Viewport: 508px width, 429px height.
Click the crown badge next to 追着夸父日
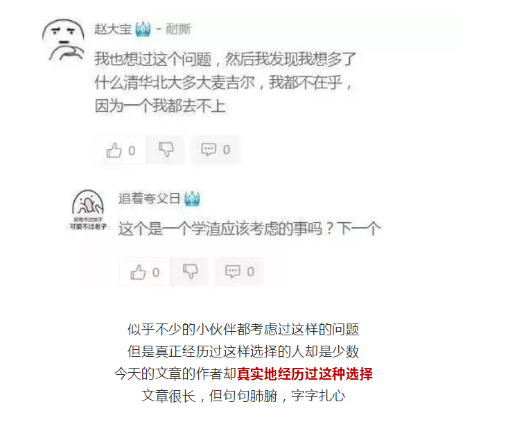click(192, 199)
